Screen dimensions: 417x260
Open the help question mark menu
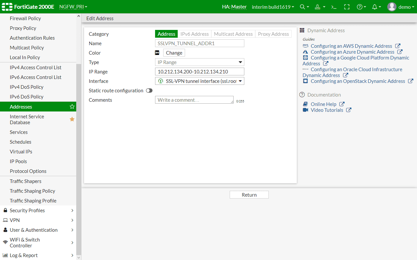coord(361,7)
